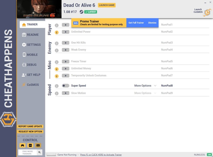Click the info icon for Freeze Timer
The width and height of the screenshot is (213, 157).
[57, 62]
